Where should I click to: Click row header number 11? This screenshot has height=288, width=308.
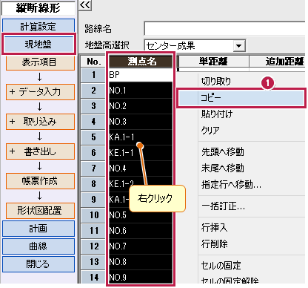[93, 231]
